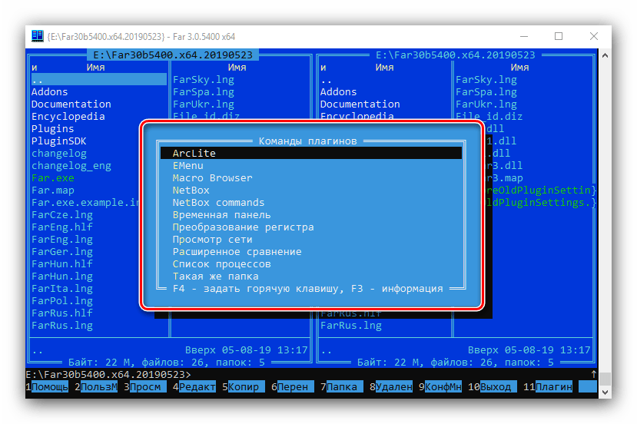Select FarRus.lng in right panel

pyautogui.click(x=351, y=326)
